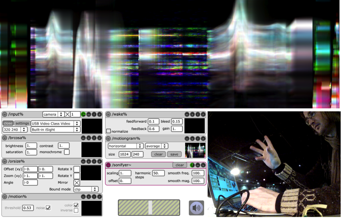341x218 pixels.
Task: Click the 'm' icon in /brcosa% header
Action: (x=83, y=138)
